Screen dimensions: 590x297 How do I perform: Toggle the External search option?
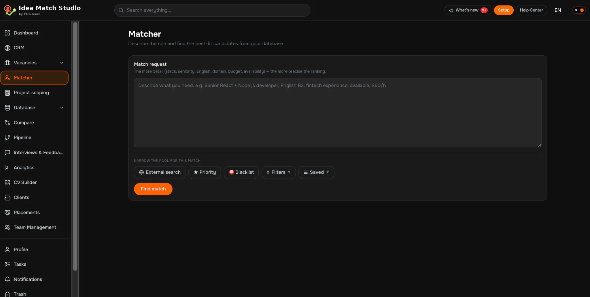(160, 172)
